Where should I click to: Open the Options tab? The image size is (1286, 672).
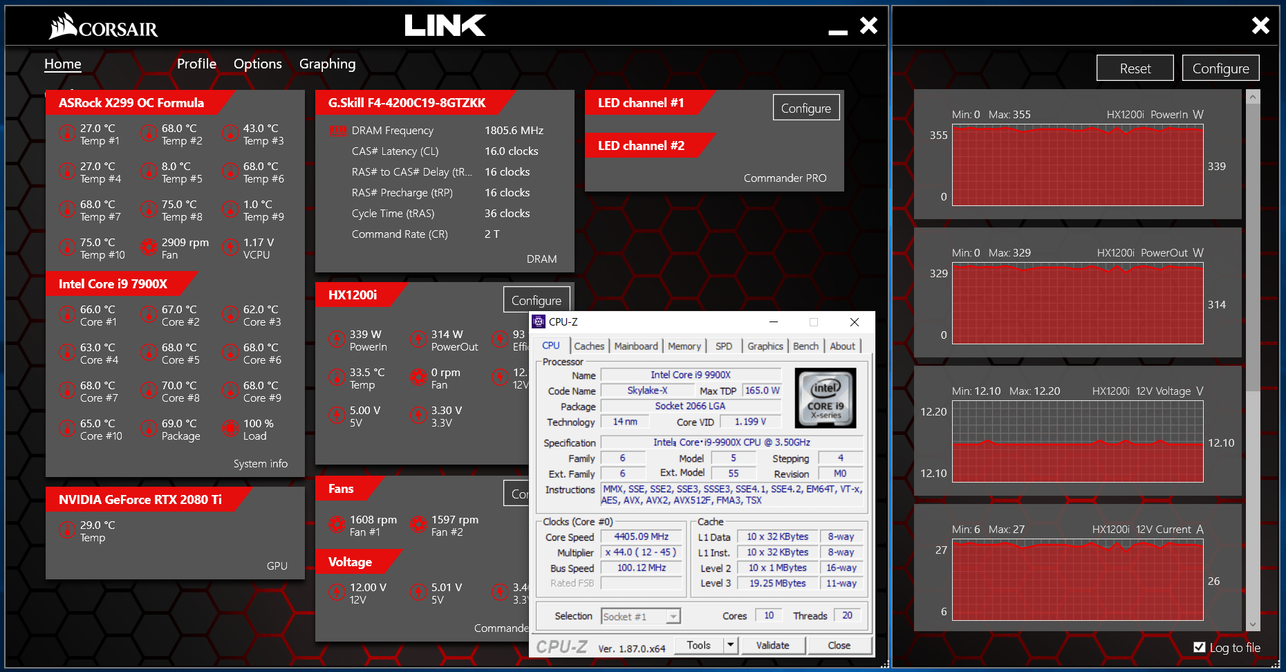(x=258, y=64)
